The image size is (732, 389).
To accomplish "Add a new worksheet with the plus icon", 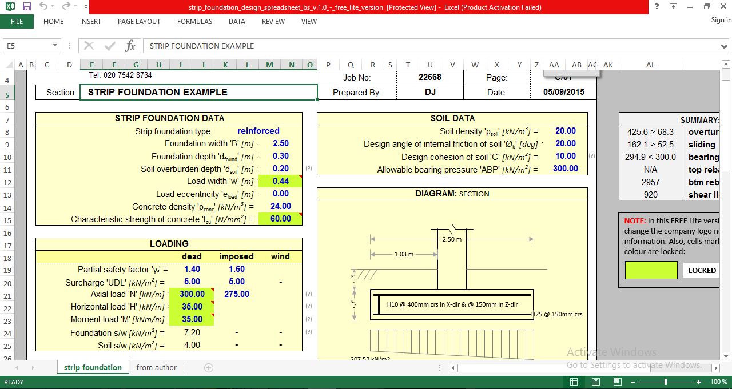I will (x=208, y=367).
